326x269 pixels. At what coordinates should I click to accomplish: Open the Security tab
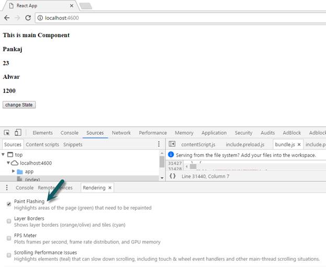[243, 133]
